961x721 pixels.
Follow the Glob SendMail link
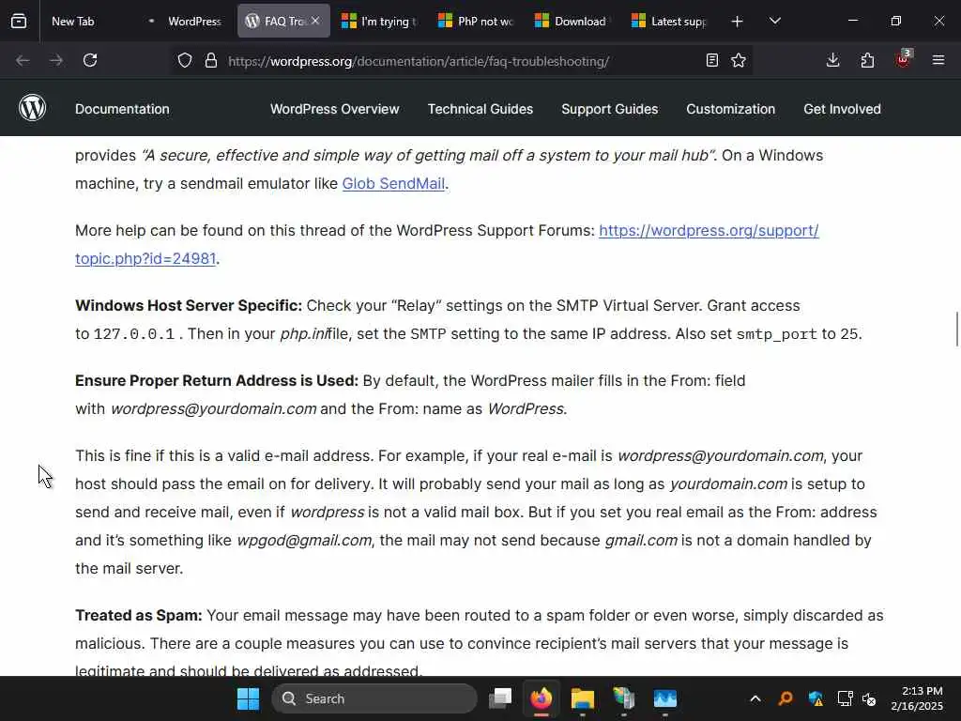click(393, 183)
